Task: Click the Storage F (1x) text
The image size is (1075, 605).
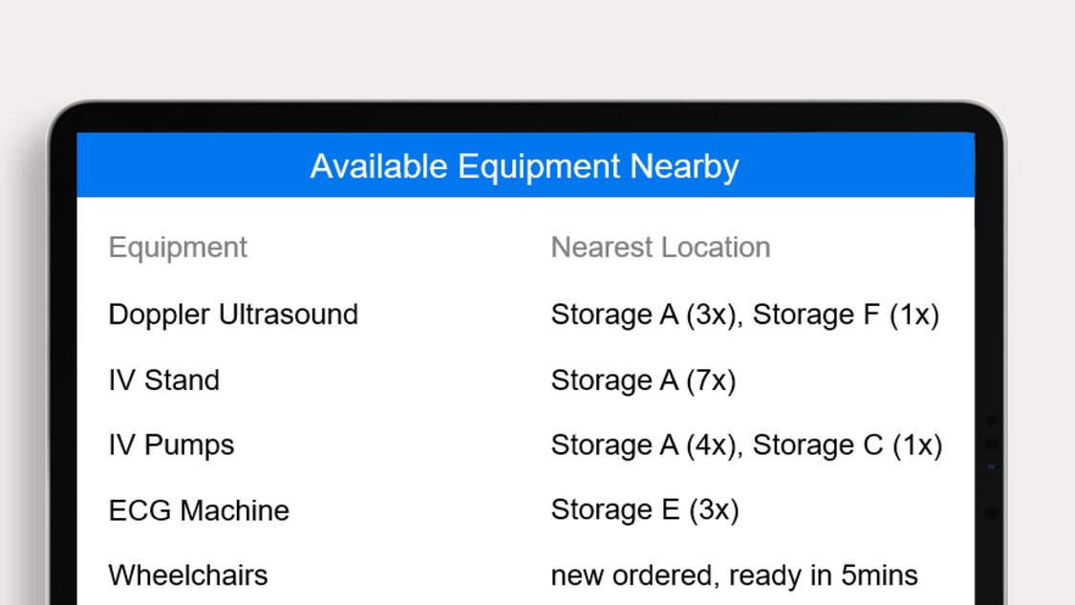Action: tap(846, 314)
